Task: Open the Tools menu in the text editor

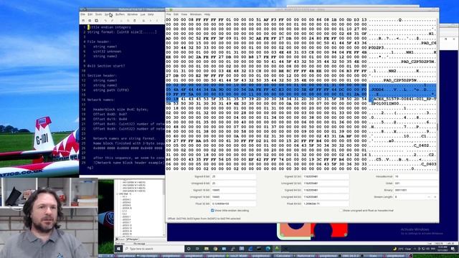Action: click(x=99, y=14)
